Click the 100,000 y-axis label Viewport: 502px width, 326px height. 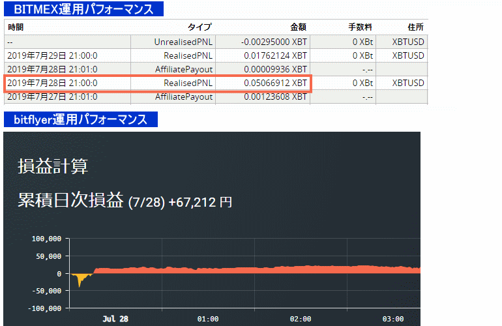(47, 239)
